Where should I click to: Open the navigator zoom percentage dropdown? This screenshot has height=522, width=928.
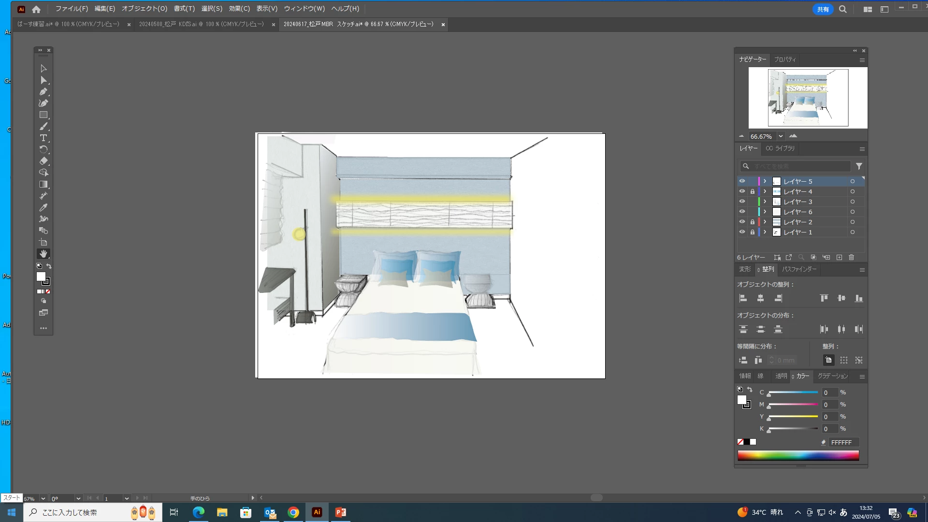click(781, 136)
